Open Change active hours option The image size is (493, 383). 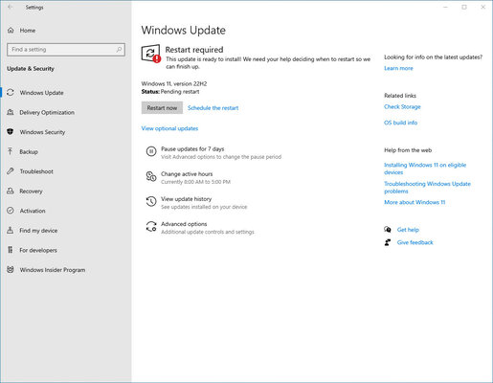[187, 174]
